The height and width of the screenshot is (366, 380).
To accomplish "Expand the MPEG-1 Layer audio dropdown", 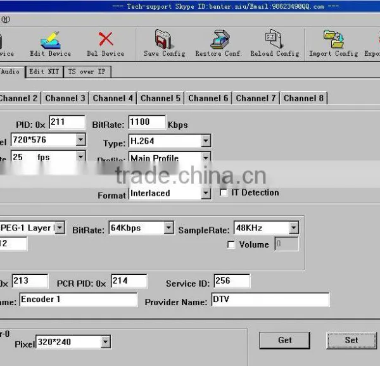I will (60, 228).
